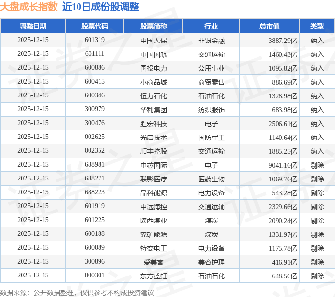Click stock name 特变电工
Viewport: 335px width, 297px height.
click(154, 248)
